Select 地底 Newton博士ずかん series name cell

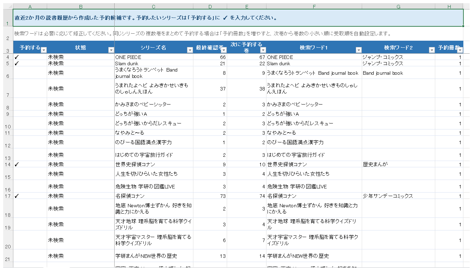pyautogui.click(x=154, y=208)
